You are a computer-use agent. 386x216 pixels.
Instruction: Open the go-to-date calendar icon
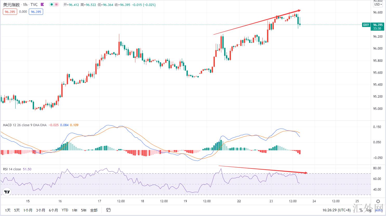(x=108, y=210)
